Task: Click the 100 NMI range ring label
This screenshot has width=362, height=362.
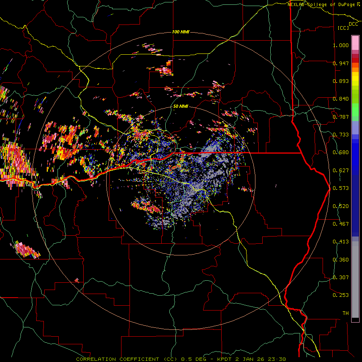Action: tap(181, 32)
